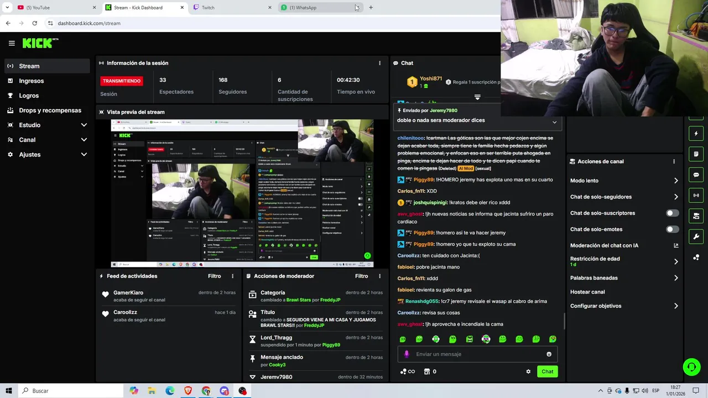Open Palabras baneadas arrow

[676, 278]
